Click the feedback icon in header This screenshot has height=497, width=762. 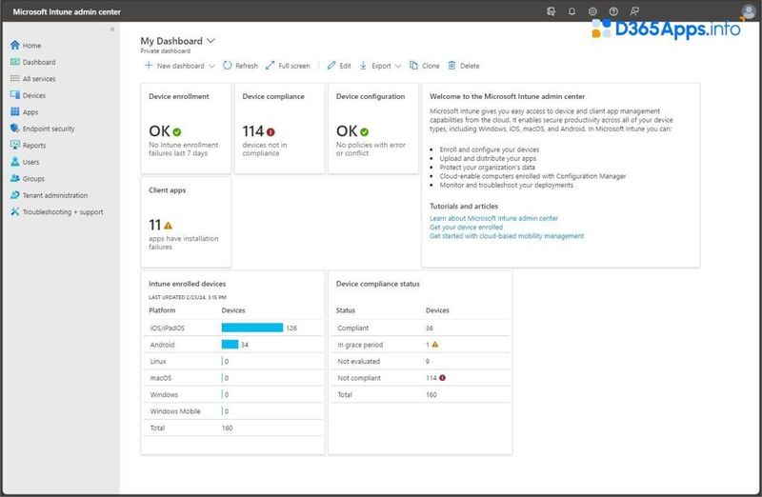(634, 11)
